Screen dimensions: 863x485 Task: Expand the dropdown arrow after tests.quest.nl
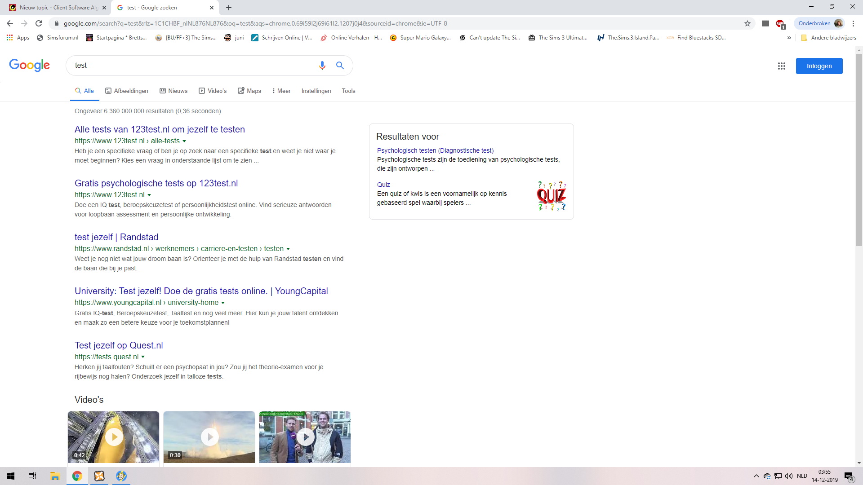click(x=143, y=357)
